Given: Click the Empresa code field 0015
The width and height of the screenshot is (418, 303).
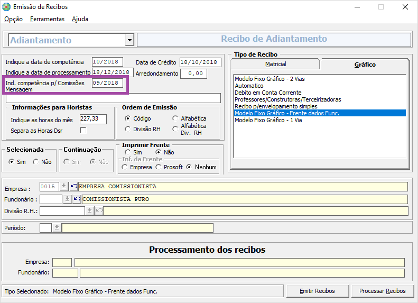Looking at the screenshot, I should (x=49, y=187).
